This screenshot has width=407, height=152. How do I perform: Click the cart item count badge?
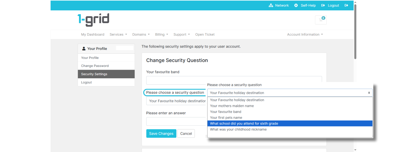click(x=323, y=18)
